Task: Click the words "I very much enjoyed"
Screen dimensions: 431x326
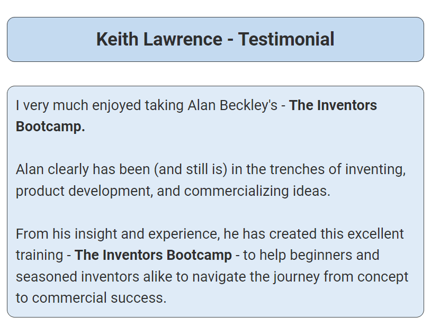Action: pos(78,105)
